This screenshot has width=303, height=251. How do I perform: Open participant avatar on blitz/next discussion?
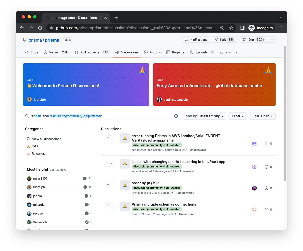coord(254,167)
